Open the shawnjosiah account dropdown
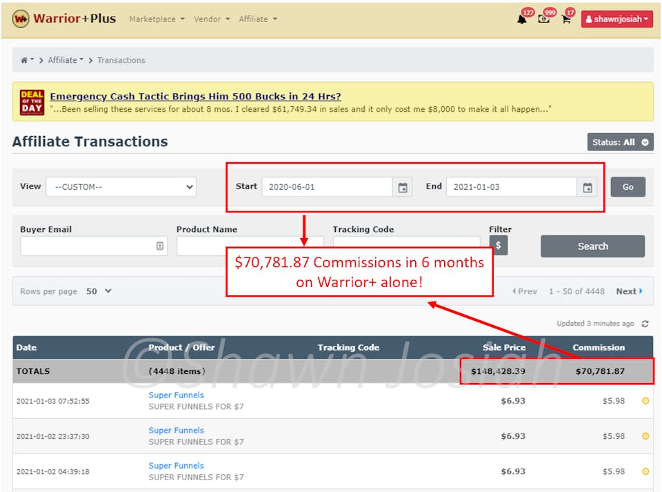The width and height of the screenshot is (662, 492). (x=616, y=19)
